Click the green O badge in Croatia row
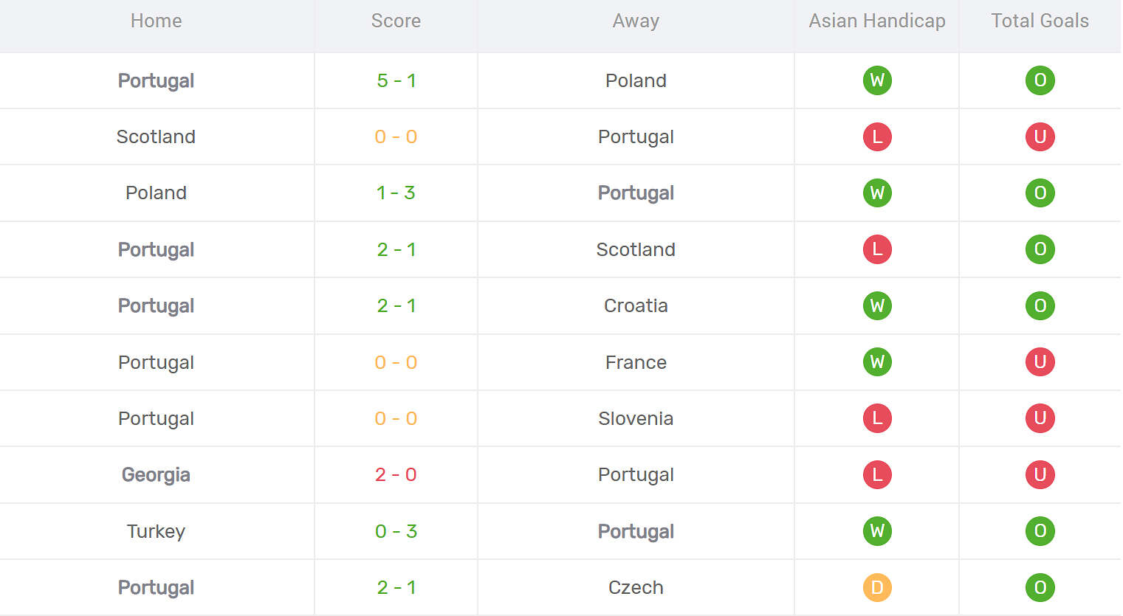 (1040, 305)
